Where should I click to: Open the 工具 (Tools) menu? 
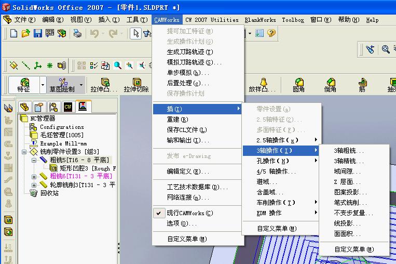[x=137, y=20]
